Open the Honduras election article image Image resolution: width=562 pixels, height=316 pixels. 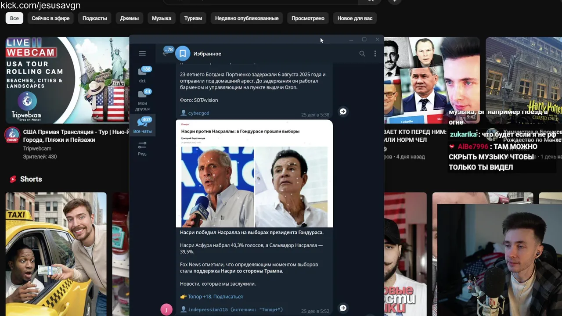point(254,173)
